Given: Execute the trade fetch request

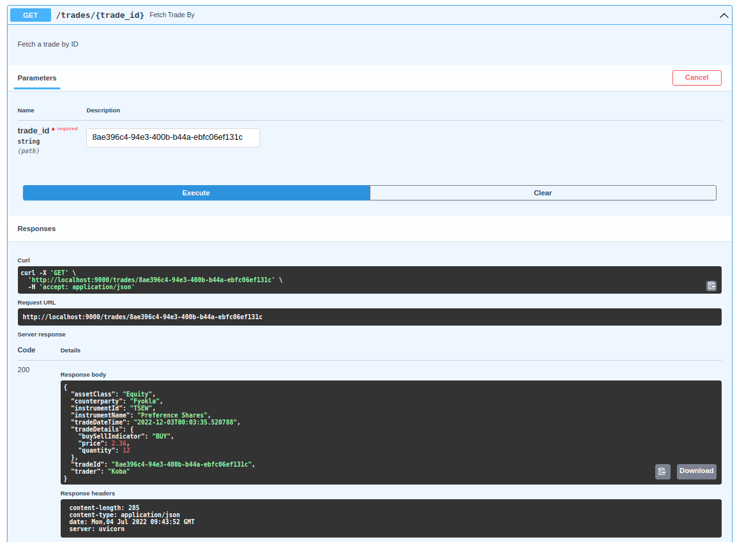Looking at the screenshot, I should tap(195, 192).
